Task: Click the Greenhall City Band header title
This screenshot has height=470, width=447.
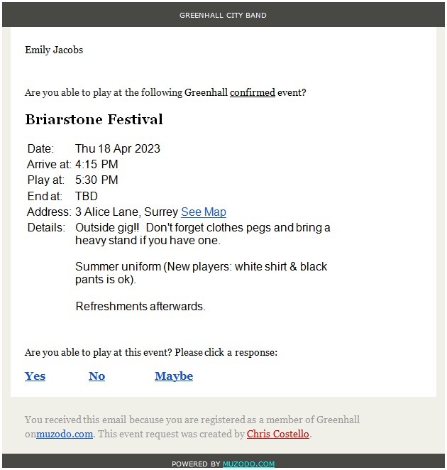Action: tap(223, 15)
